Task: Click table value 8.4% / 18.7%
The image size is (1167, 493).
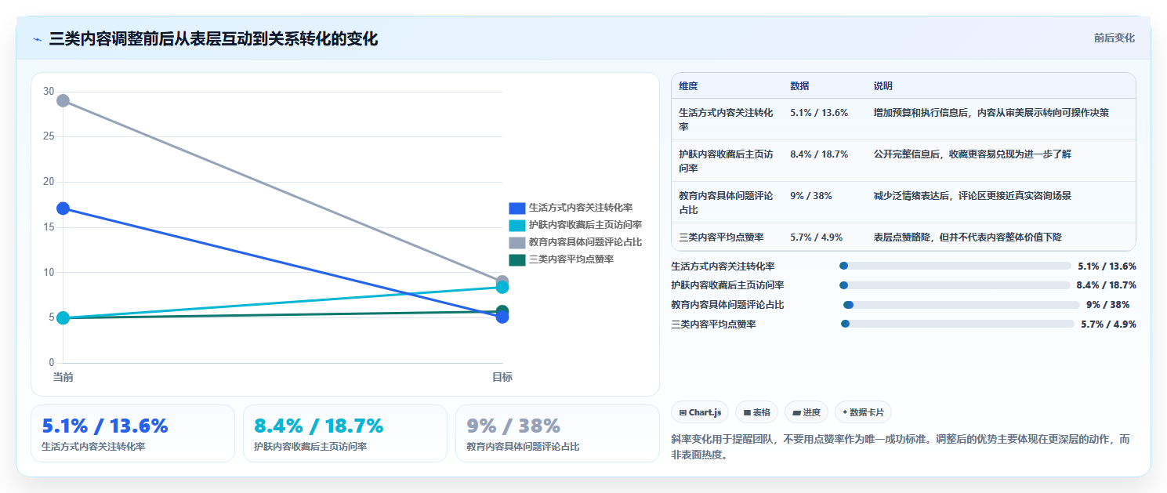Action: tap(819, 154)
